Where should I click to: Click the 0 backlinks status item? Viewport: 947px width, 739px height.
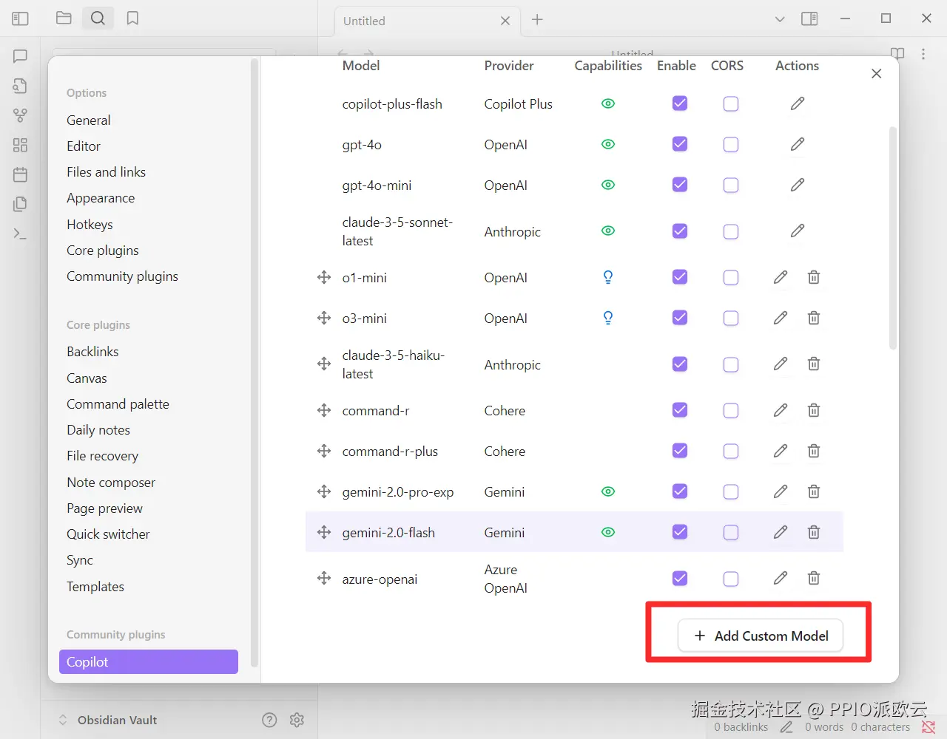click(741, 727)
